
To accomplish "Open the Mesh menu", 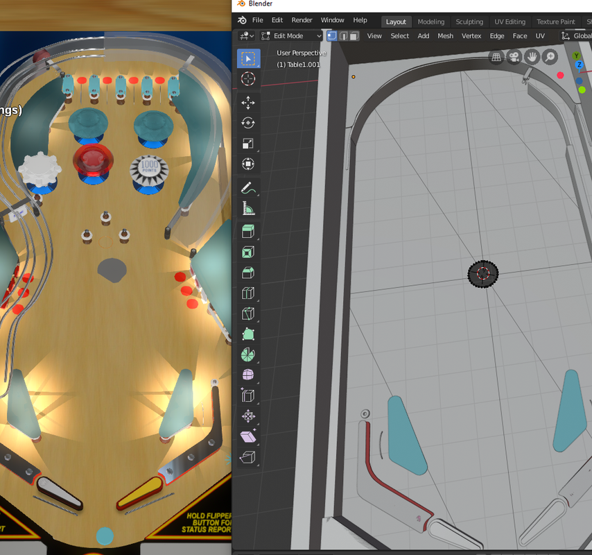I will coord(445,36).
